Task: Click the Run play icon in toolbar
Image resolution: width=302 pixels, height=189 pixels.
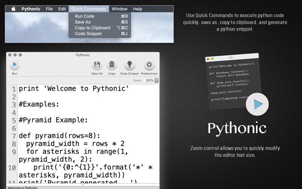Action: pyautogui.click(x=15, y=64)
